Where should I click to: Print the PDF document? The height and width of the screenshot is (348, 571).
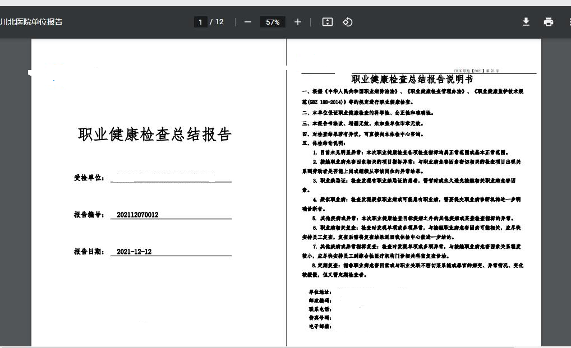pyautogui.click(x=549, y=22)
